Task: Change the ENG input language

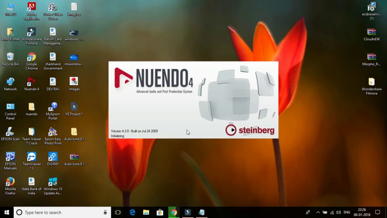Action: 347,213
